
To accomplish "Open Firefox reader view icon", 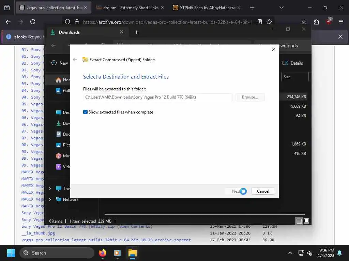I will click(259, 22).
